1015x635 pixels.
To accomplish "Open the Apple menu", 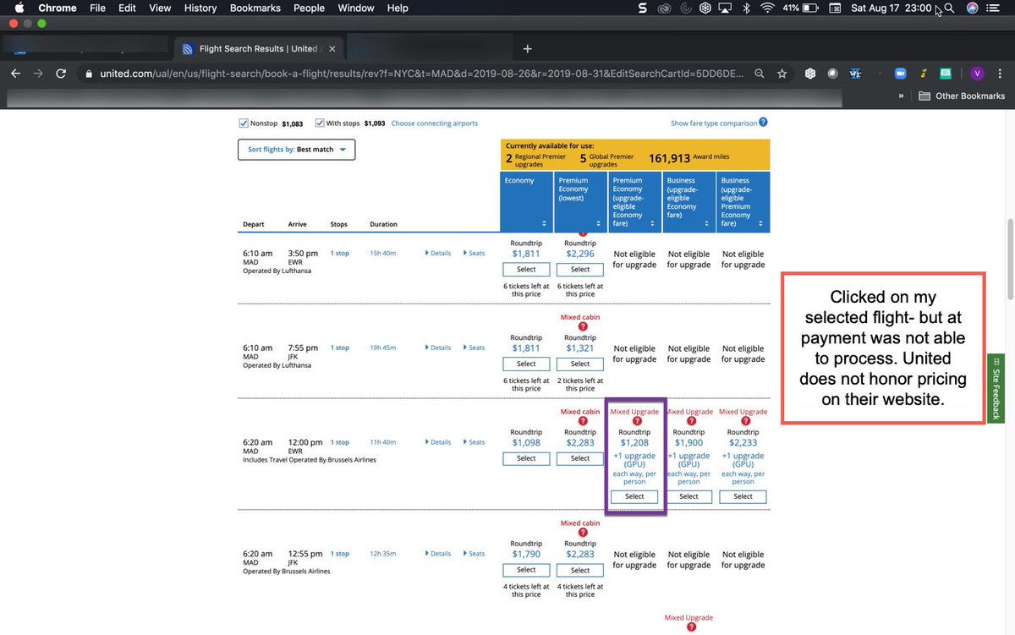I will tap(19, 8).
